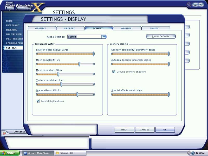Disable Land detail textures checkbox
The width and height of the screenshot is (208, 156).
click(38, 101)
